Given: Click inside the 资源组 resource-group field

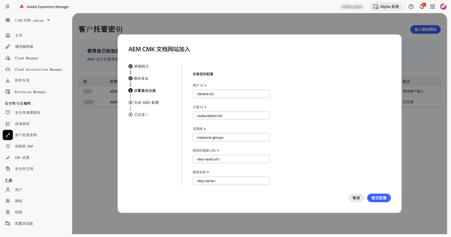Looking at the screenshot, I should [232, 137].
